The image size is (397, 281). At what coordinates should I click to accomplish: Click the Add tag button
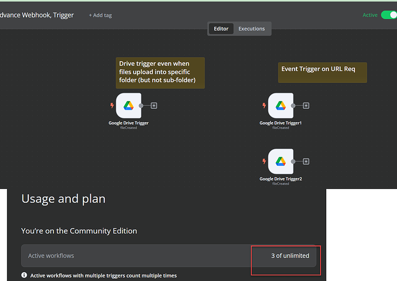pyautogui.click(x=100, y=15)
